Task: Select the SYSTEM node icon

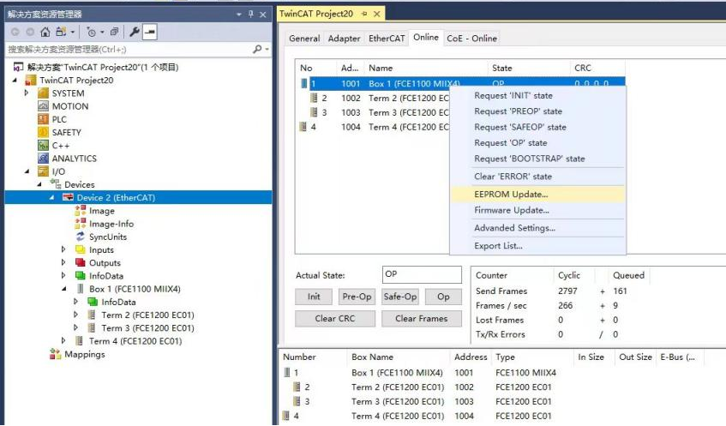Action: click(x=43, y=93)
